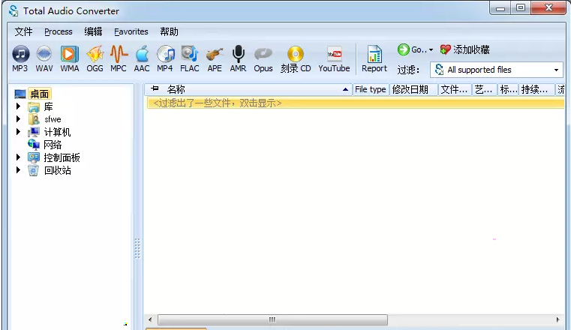Sort by 修改日期 column header
The image size is (571, 330).
click(x=413, y=89)
